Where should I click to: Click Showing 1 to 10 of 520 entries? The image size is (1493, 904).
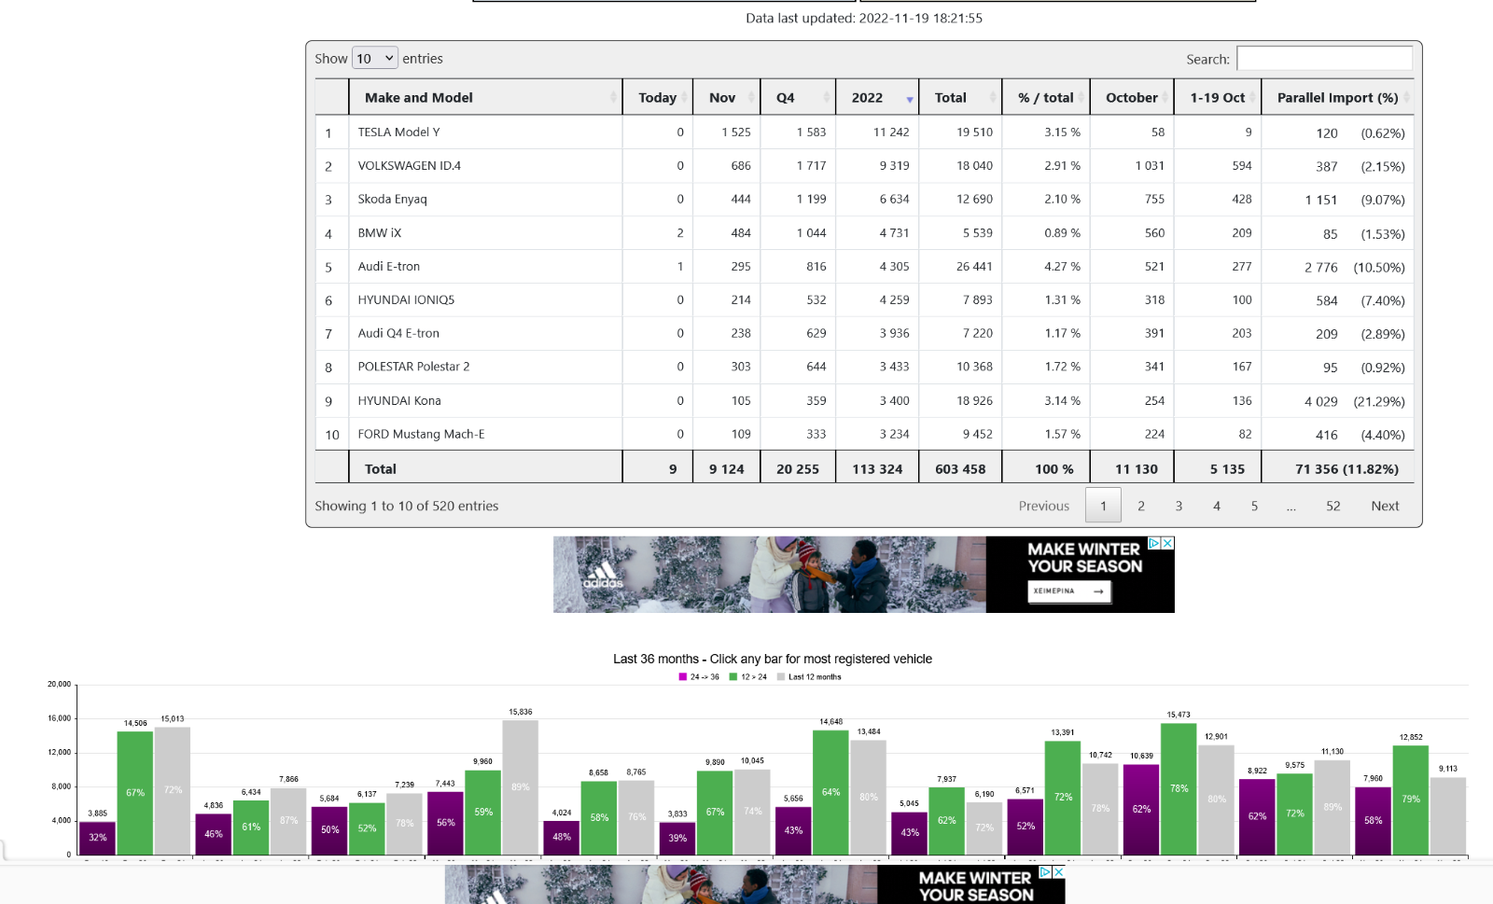(407, 506)
